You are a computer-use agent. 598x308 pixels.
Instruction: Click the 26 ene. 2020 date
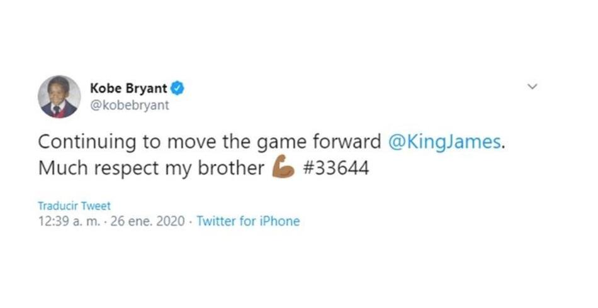coord(147,221)
